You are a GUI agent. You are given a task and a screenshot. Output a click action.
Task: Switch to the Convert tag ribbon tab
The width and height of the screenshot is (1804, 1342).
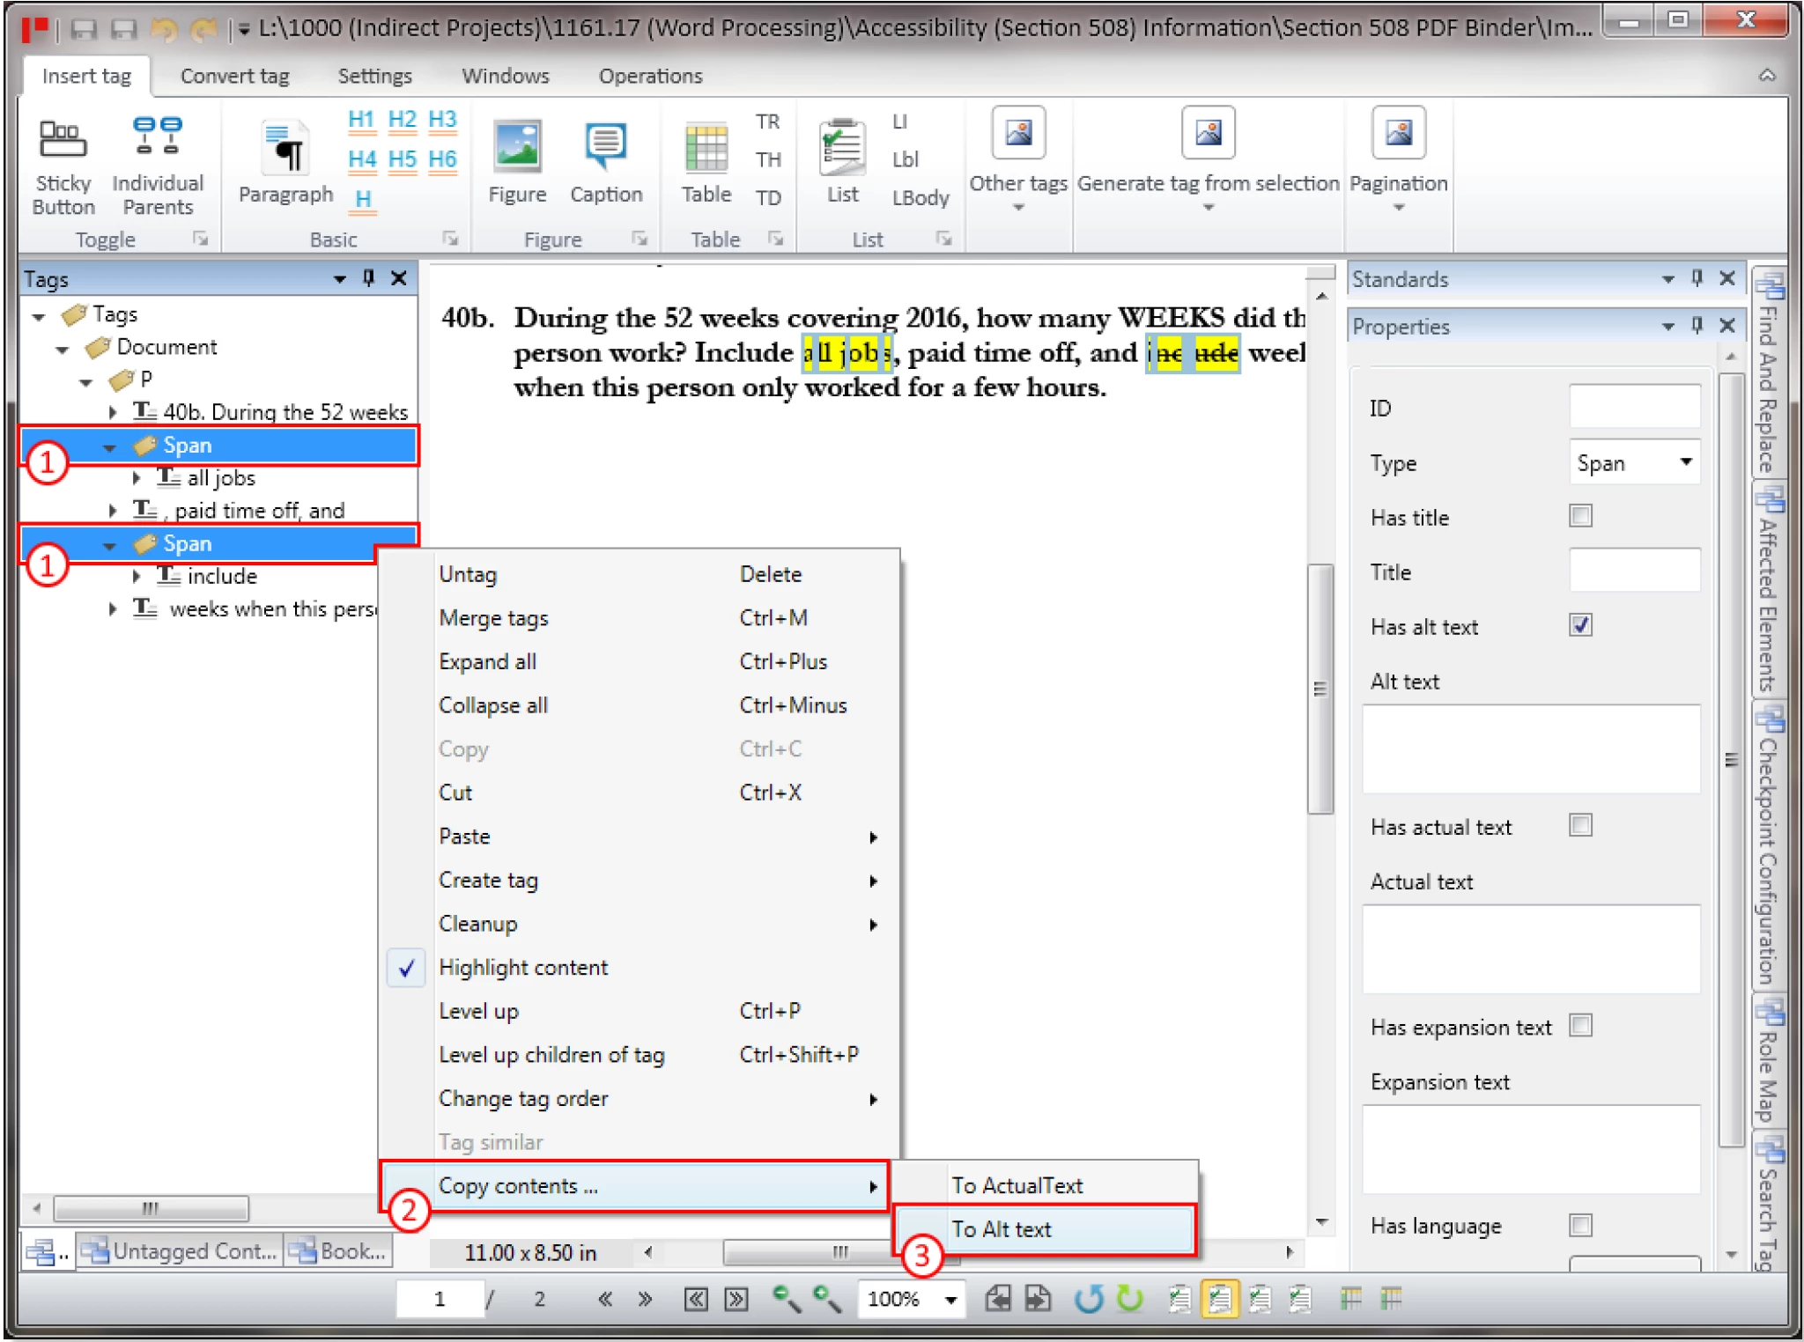click(x=234, y=76)
